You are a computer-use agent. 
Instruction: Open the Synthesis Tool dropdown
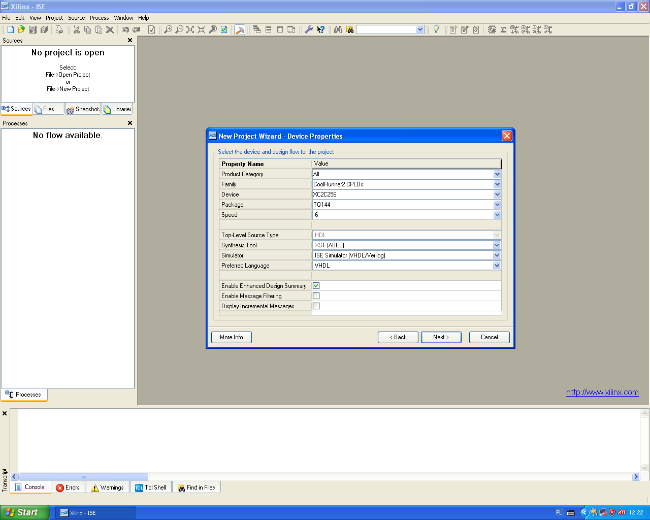[497, 245]
